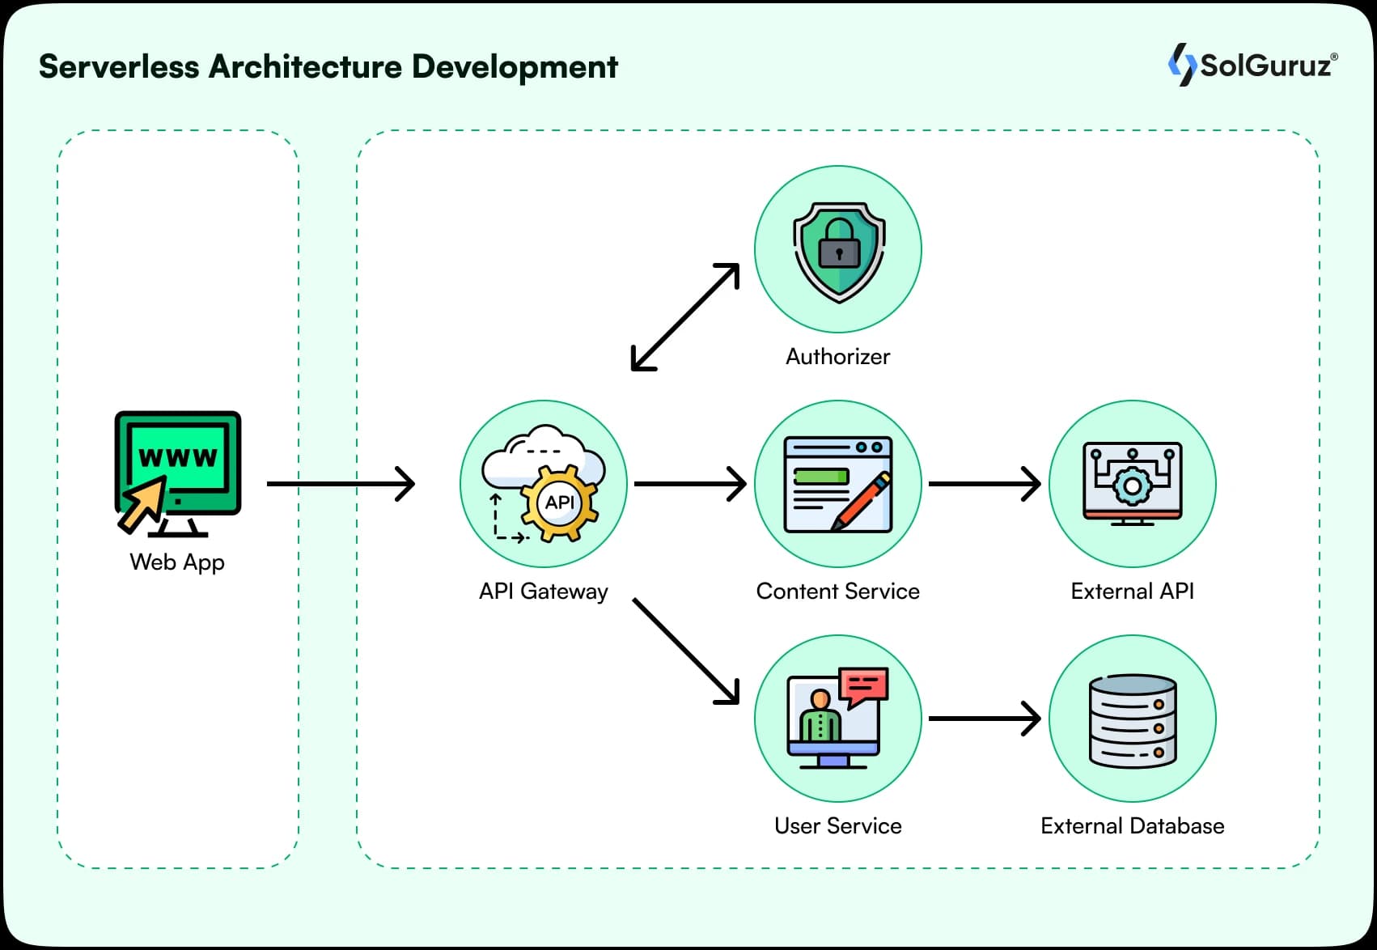This screenshot has height=950, width=1377.
Task: Click the "External Database" label
Action: pyautogui.click(x=1133, y=826)
